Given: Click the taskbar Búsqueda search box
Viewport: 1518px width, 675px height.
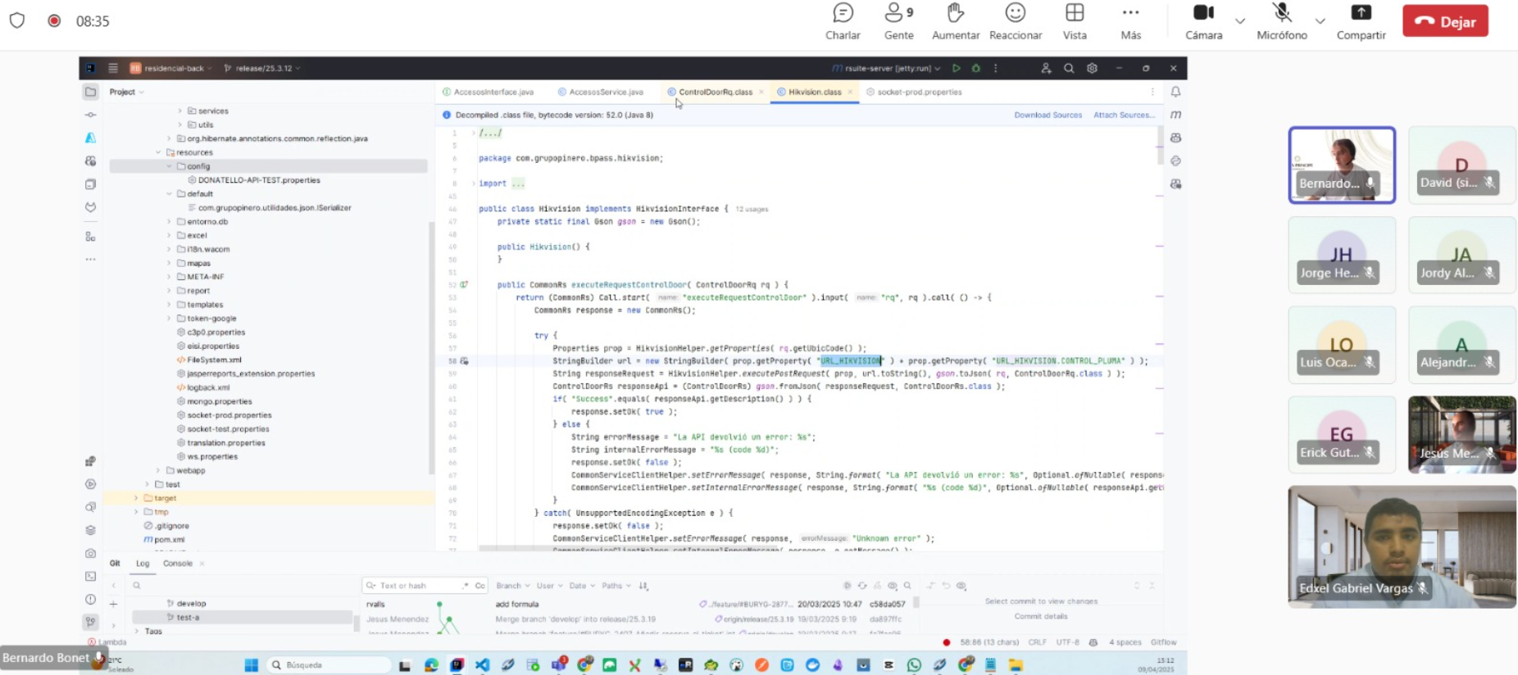Looking at the screenshot, I should (330, 665).
